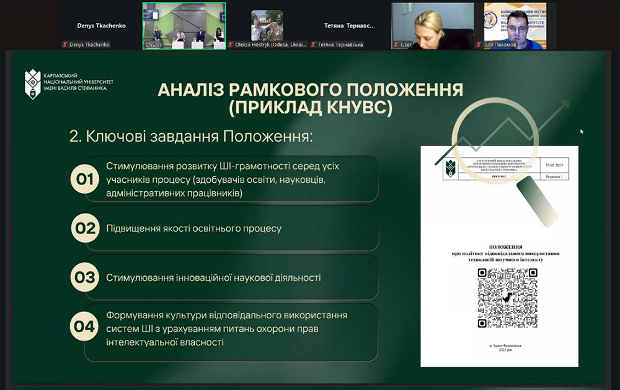Click the muted microphone icon next to User
The image size is (620, 390).
point(396,45)
